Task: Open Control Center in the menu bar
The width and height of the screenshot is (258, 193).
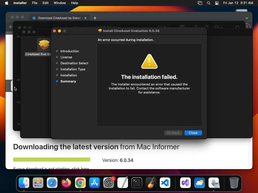Action: coord(217,3)
